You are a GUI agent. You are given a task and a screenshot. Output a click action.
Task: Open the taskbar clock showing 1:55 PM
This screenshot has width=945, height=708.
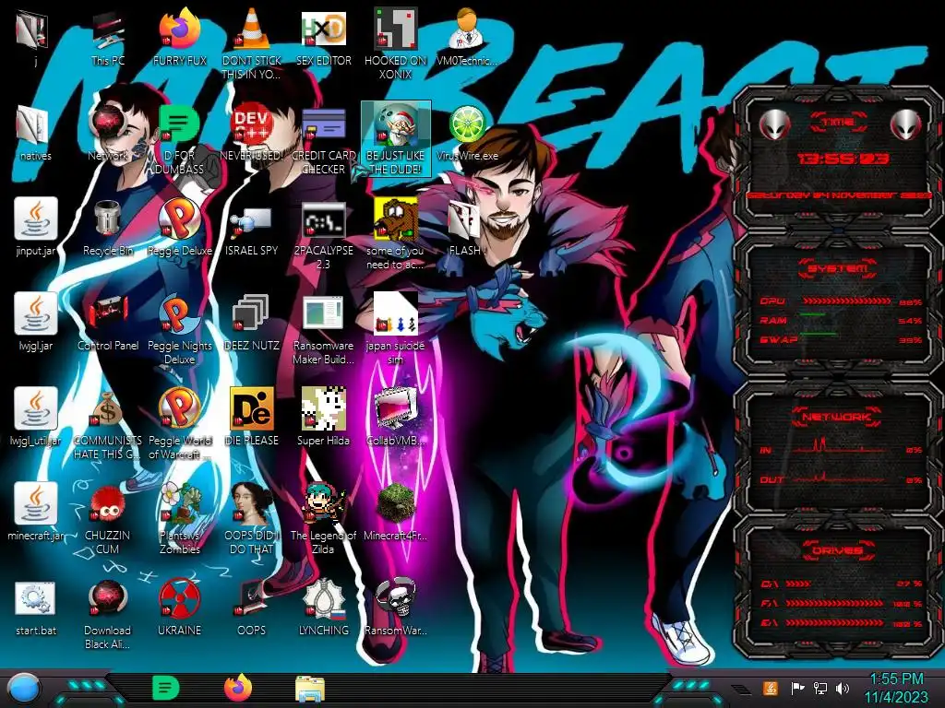896,689
